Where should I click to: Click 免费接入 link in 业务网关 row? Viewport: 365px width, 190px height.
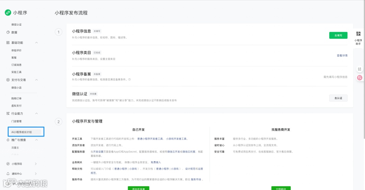coord(156,162)
